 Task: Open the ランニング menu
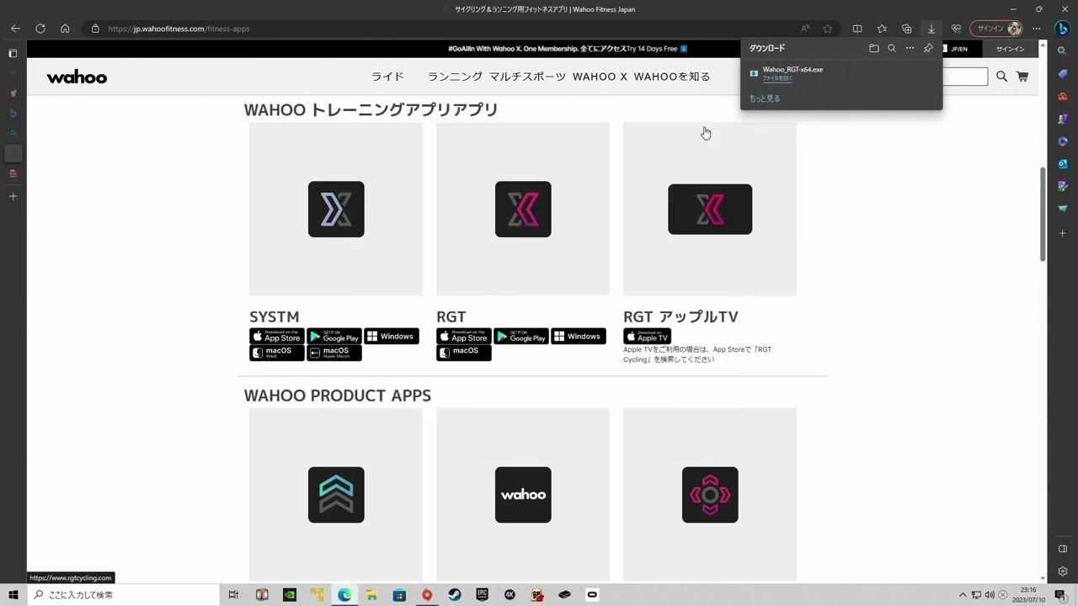455,77
